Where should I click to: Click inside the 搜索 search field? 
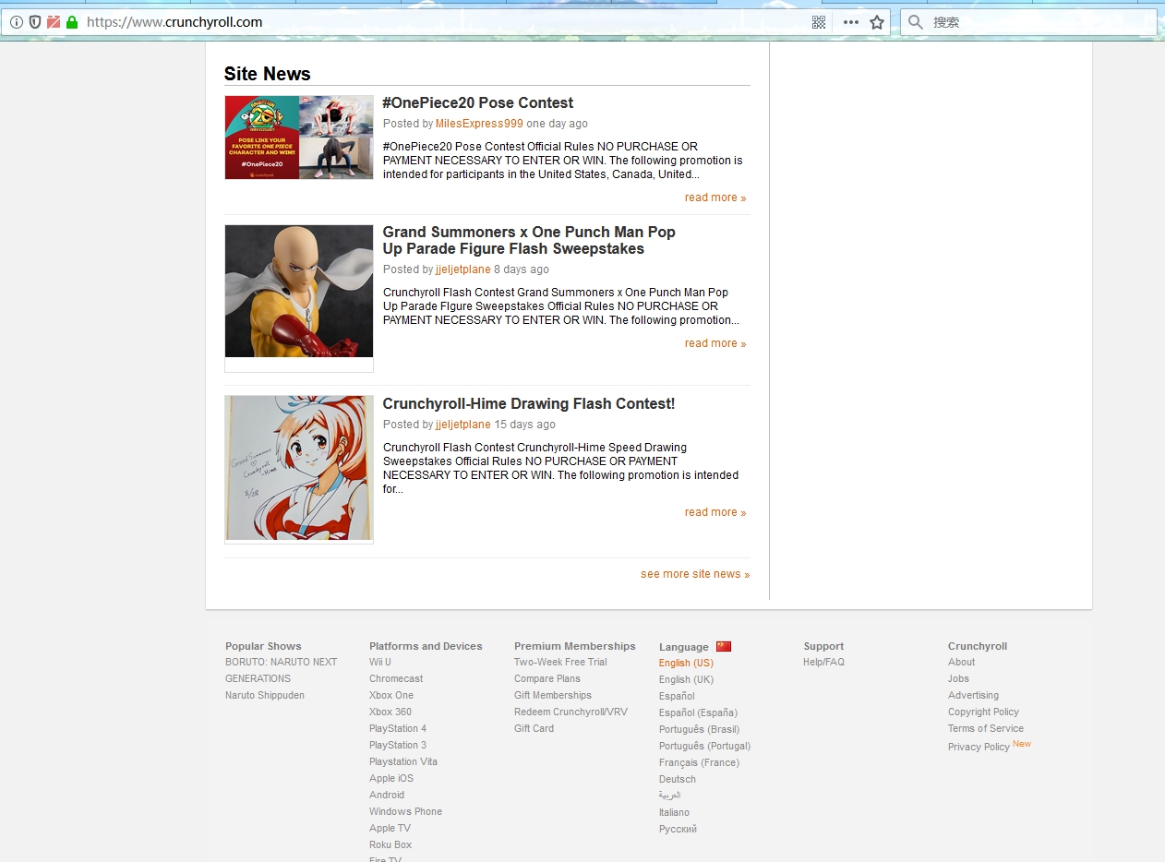(x=1015, y=21)
